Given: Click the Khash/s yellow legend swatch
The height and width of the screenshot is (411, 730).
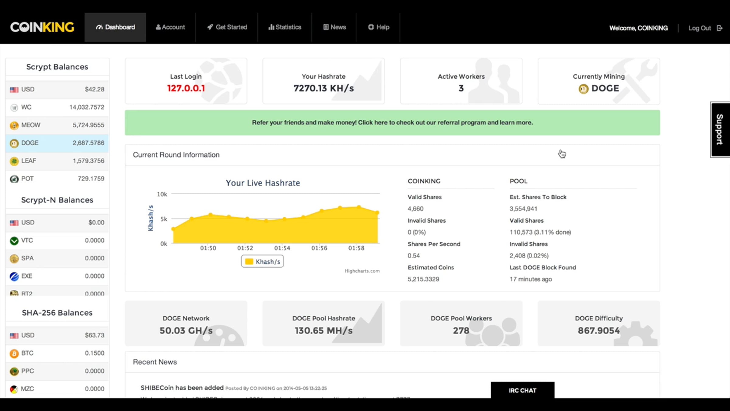Looking at the screenshot, I should [249, 262].
